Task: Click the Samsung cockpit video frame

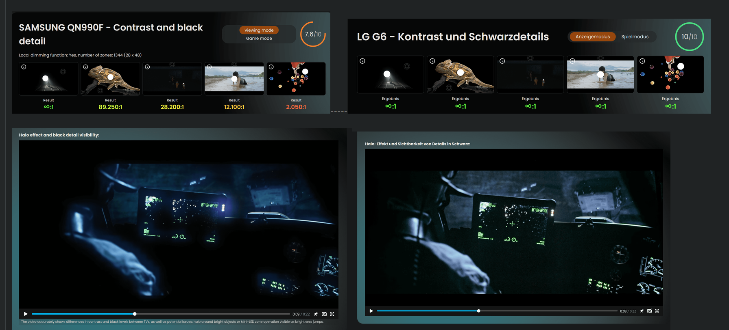Action: (179, 224)
